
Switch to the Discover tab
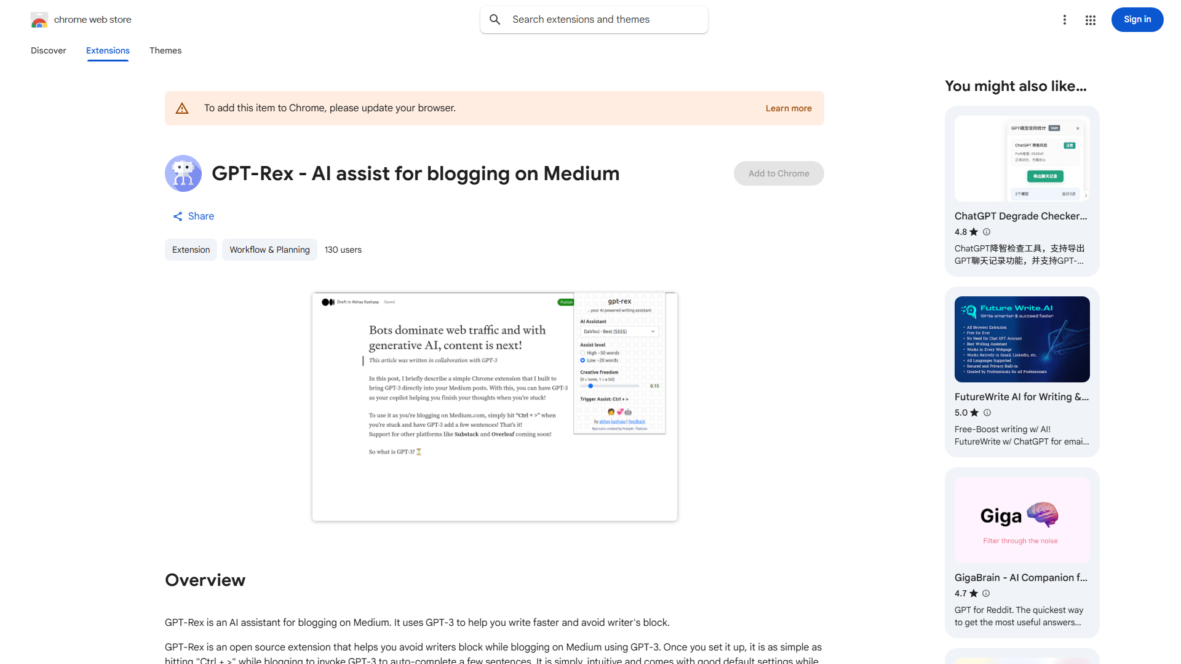[49, 50]
